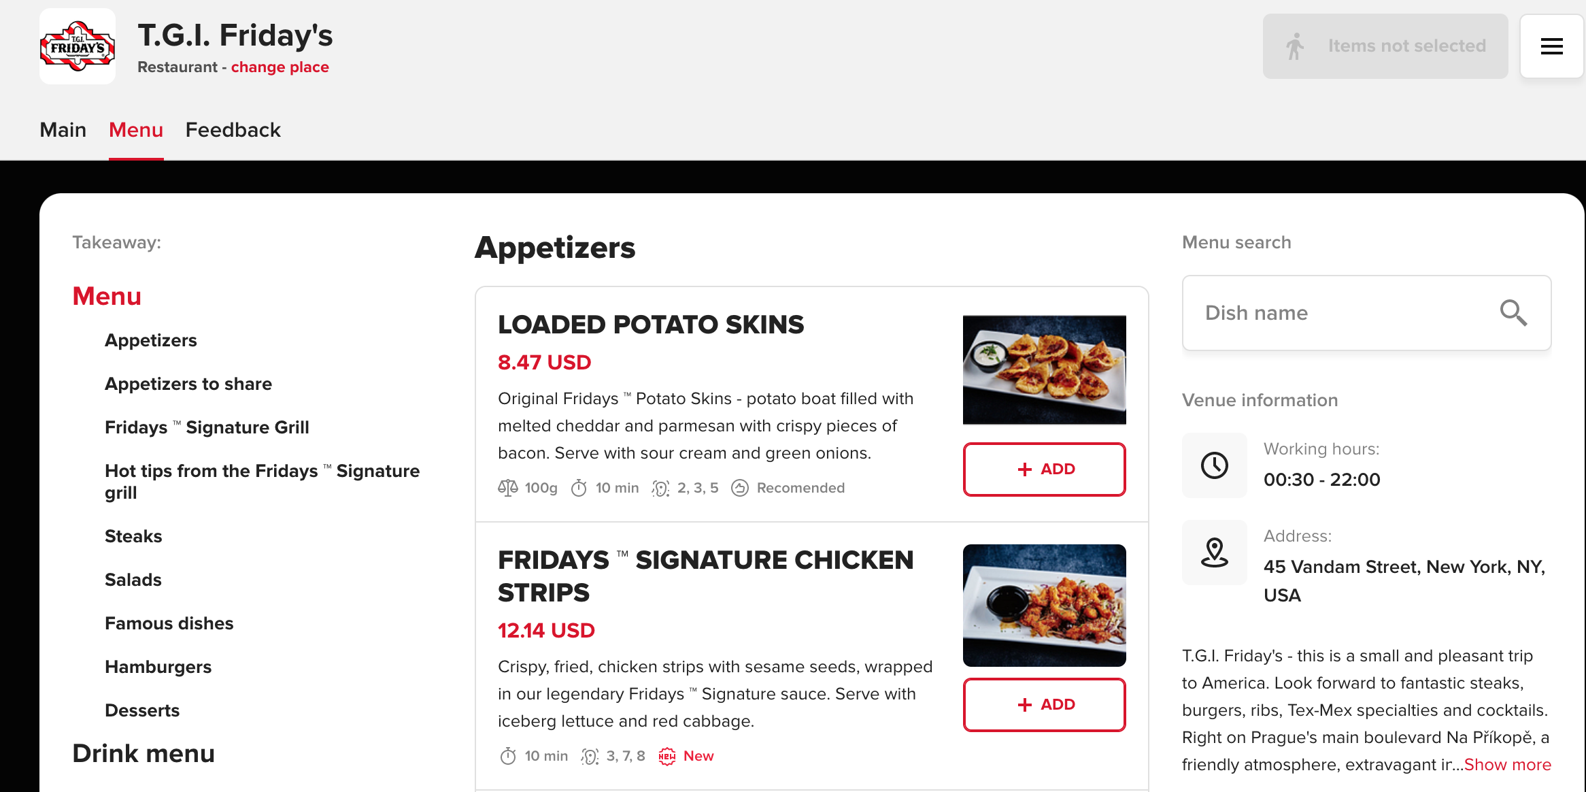
Task: Click the New badge icon on Chicken Strips
Action: click(667, 756)
